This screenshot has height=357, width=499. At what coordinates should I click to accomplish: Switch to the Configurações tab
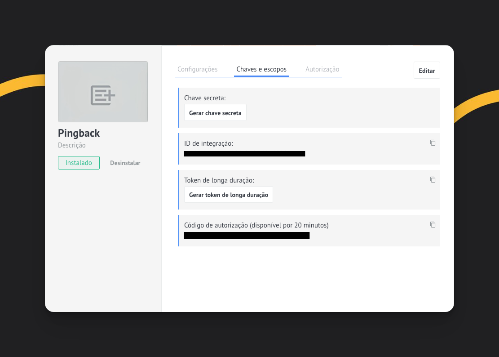click(x=197, y=69)
